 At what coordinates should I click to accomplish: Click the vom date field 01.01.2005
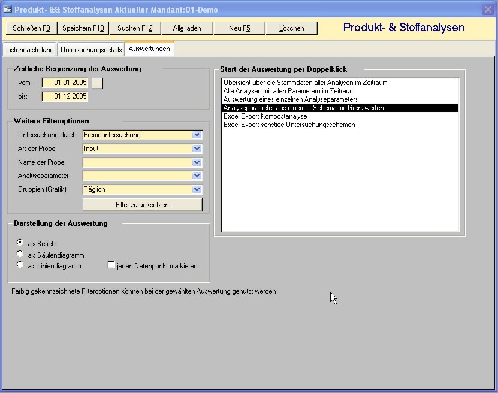point(65,83)
